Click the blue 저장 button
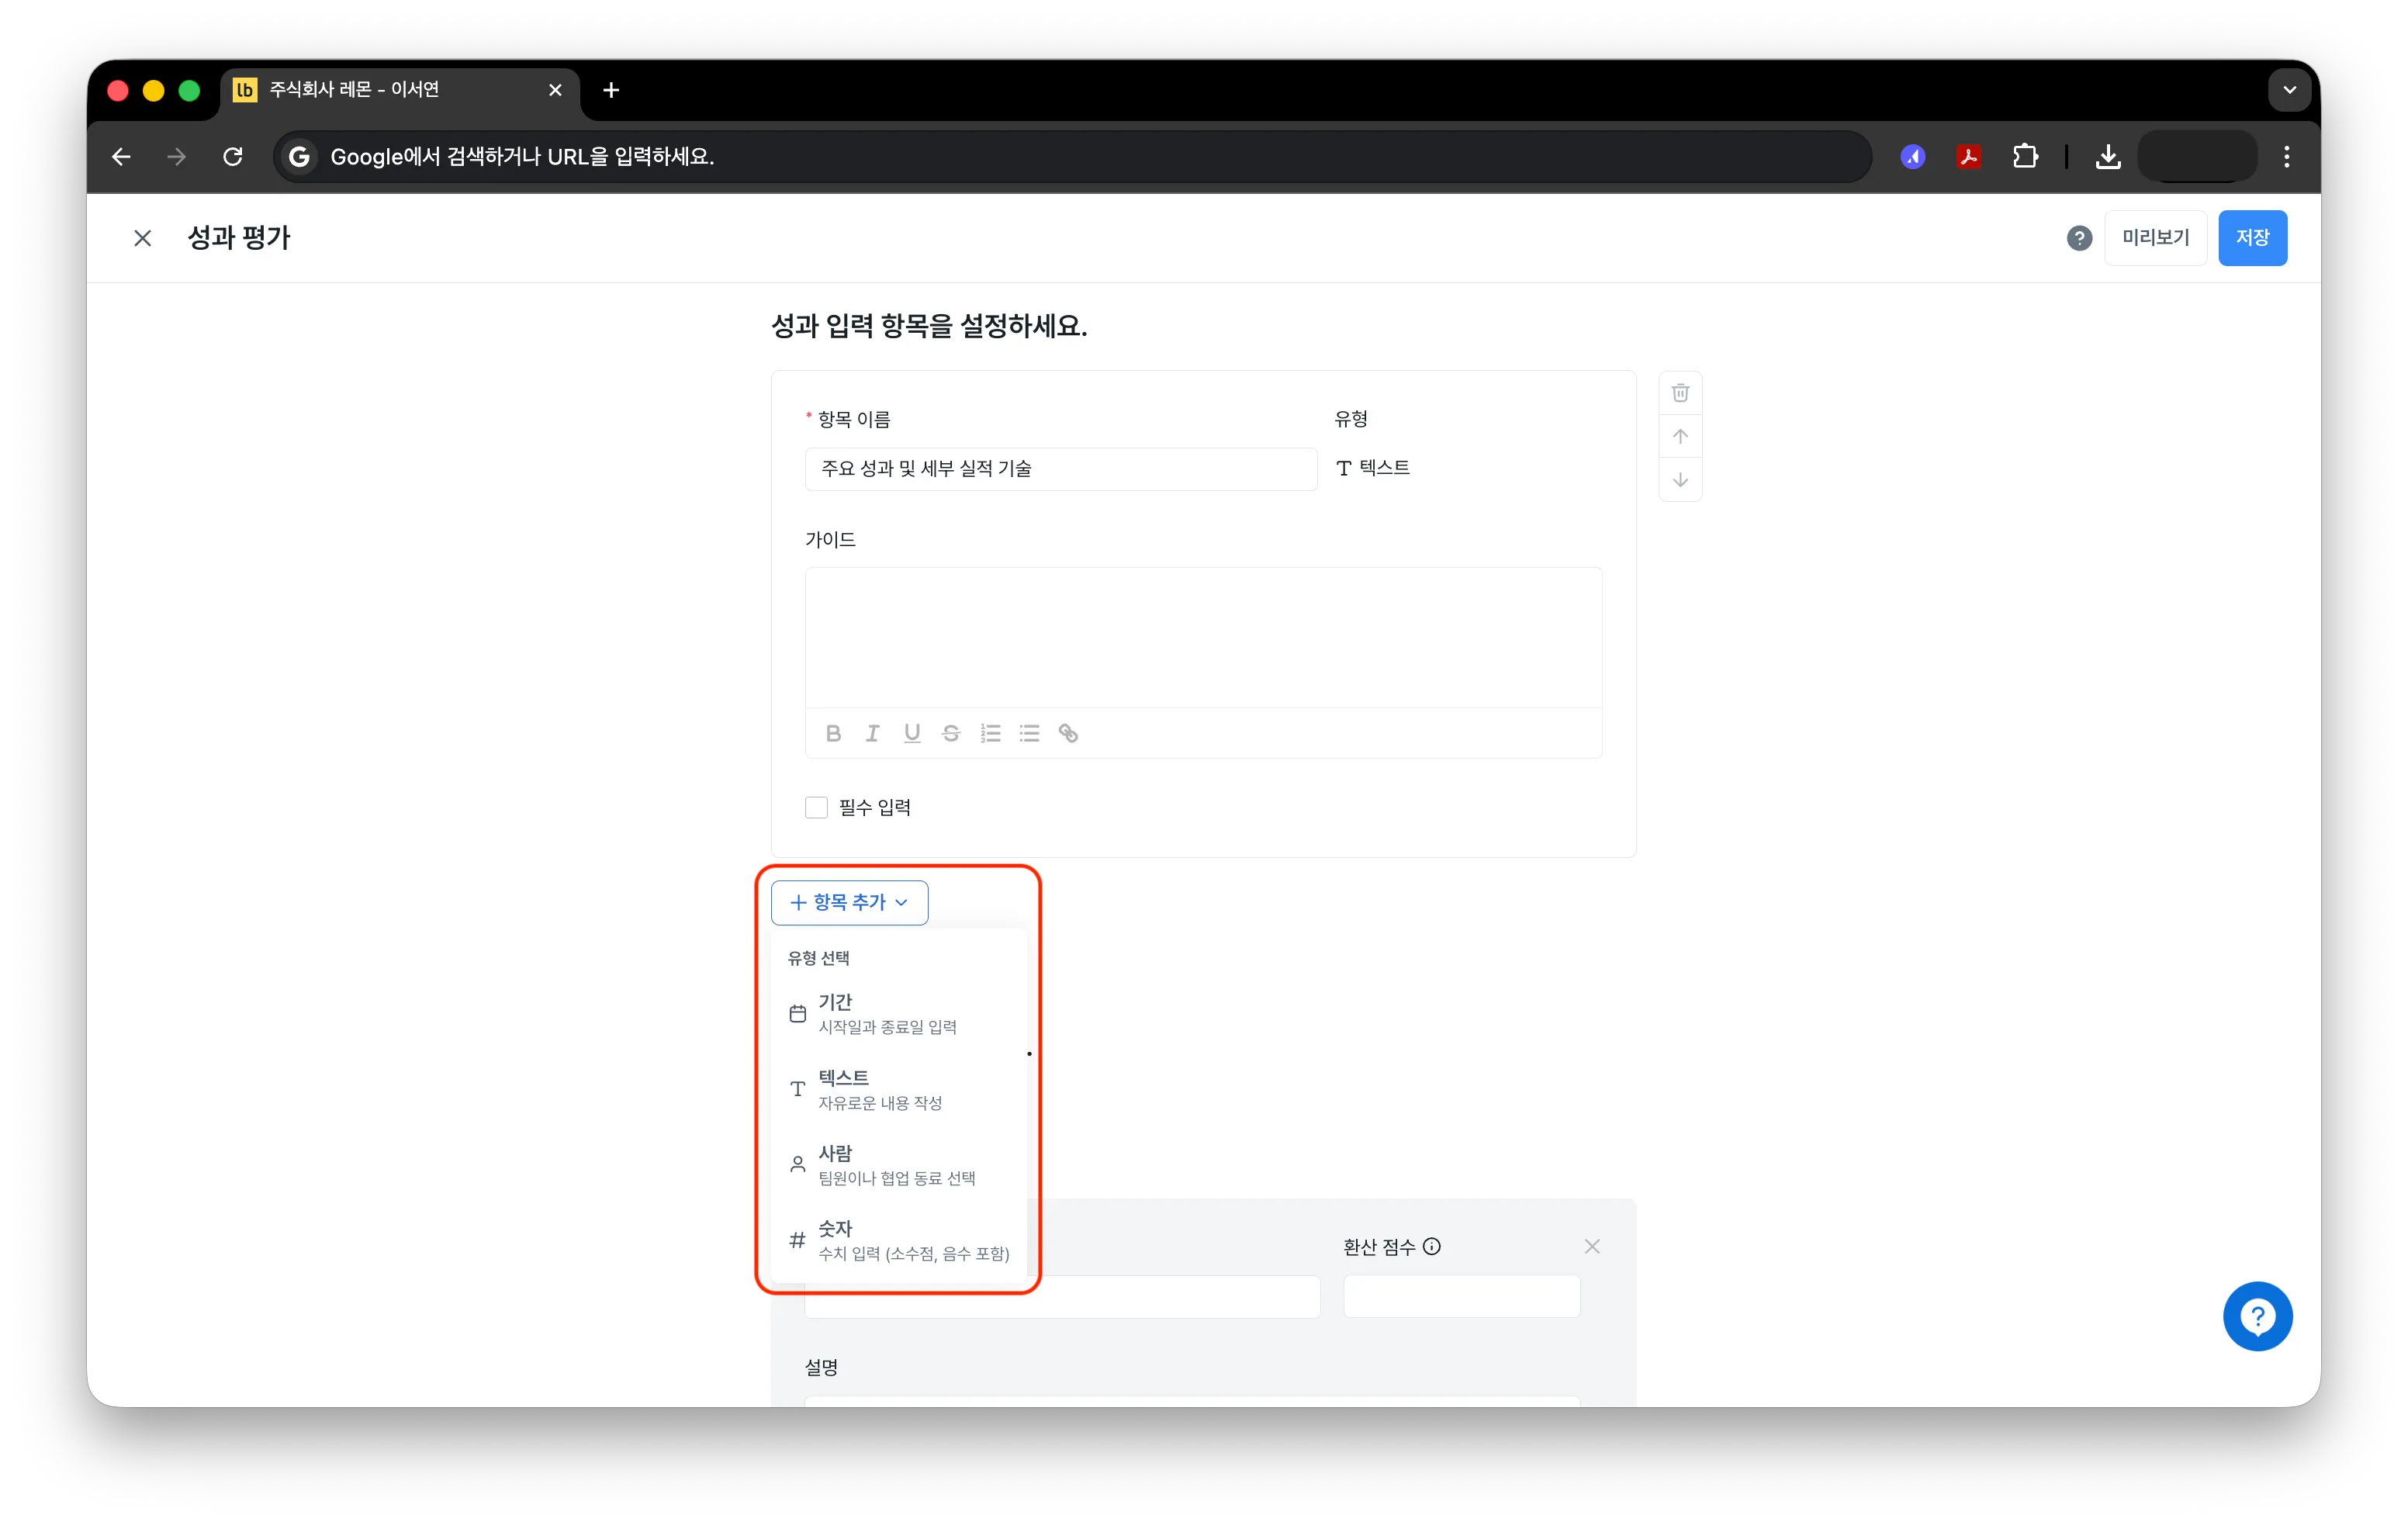Viewport: 2408px width, 1522px height. [x=2252, y=238]
